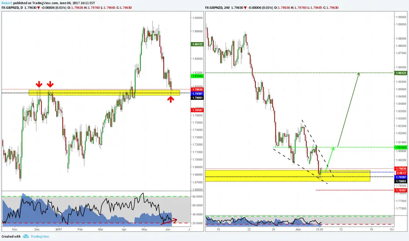Click the FX:GBPNZD, D symbol header
This screenshot has height=241, width=409.
pyautogui.click(x=12, y=7)
